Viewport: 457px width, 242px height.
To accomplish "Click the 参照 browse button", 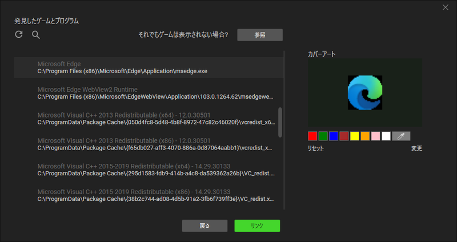I will (x=260, y=35).
